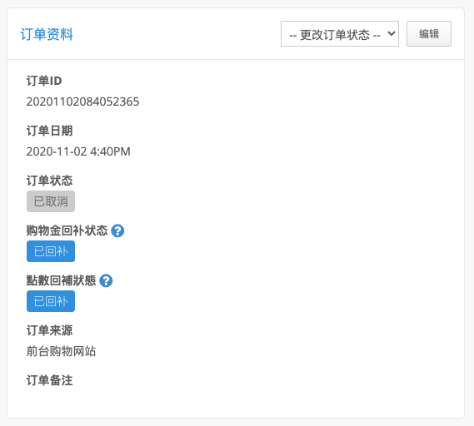Click the 编辑 button
Screen dimensions: 474x426
[429, 34]
